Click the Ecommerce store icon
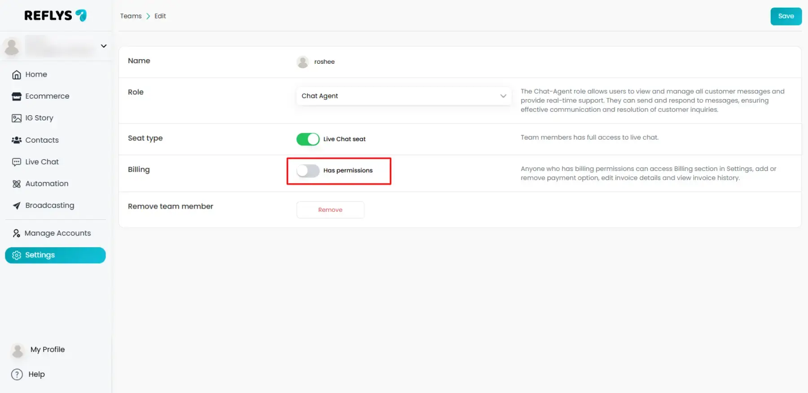This screenshot has height=393, width=808. coord(17,96)
